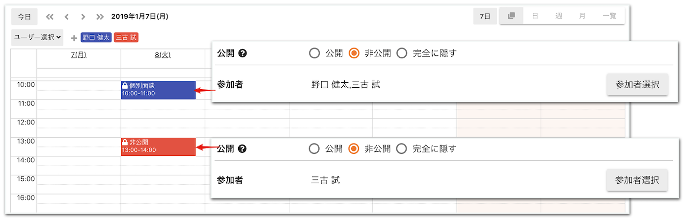Select 完全に隠す radio in lower panel

click(x=402, y=148)
